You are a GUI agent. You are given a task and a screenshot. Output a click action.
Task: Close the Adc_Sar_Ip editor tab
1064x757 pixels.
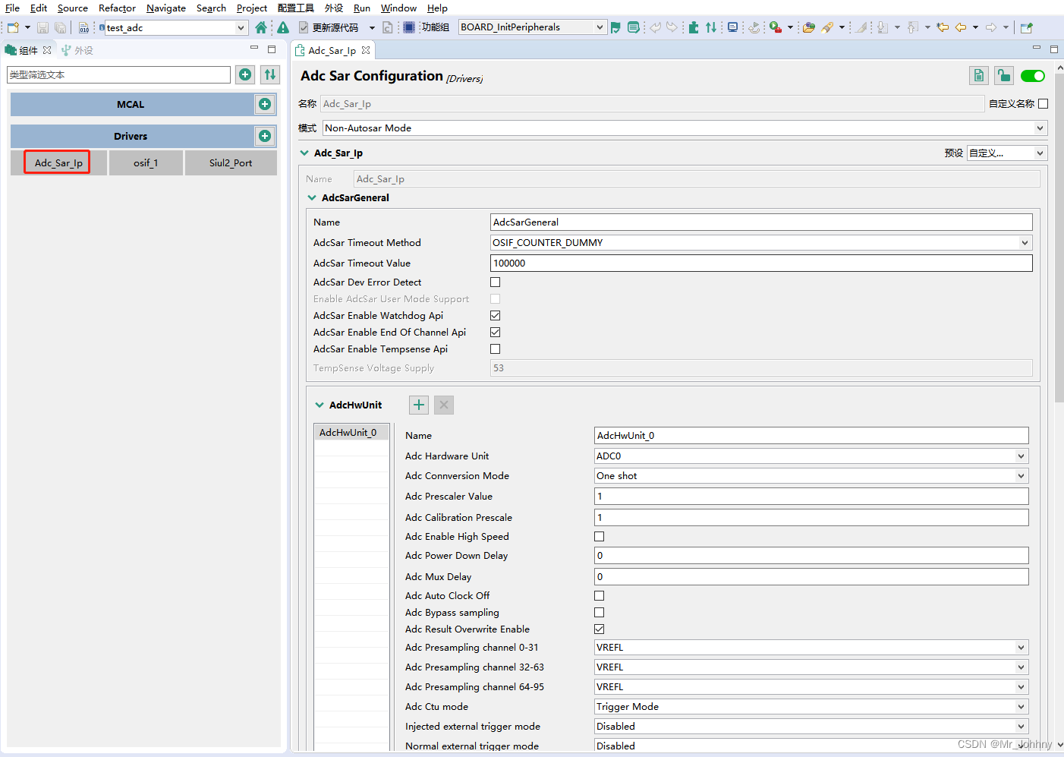point(366,50)
